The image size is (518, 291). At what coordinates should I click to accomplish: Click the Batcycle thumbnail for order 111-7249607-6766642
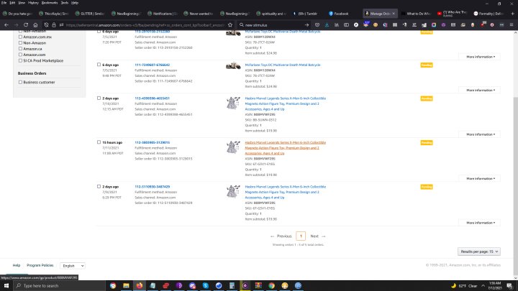pos(233,66)
